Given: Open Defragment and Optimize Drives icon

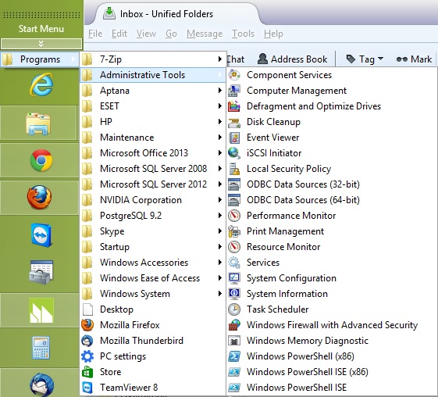Looking at the screenshot, I should tap(234, 106).
